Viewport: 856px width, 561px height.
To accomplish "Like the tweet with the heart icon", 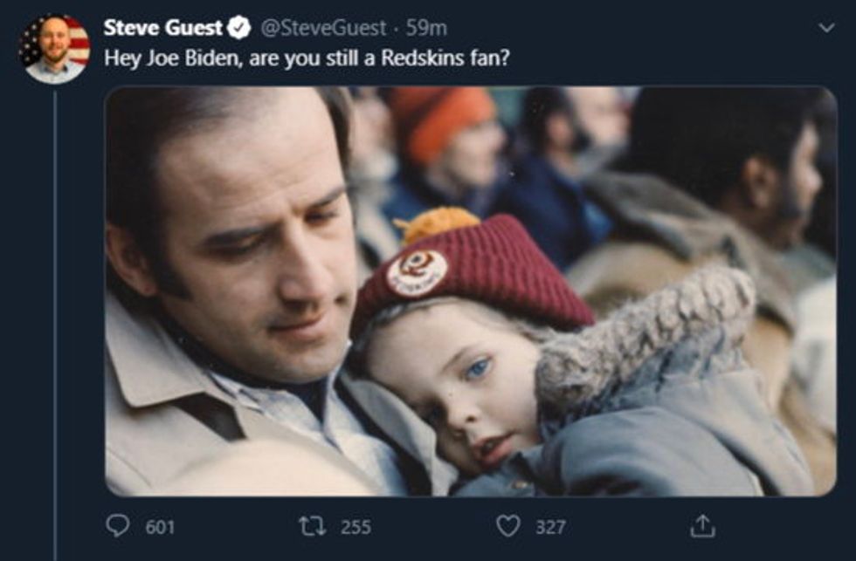I will point(507,526).
